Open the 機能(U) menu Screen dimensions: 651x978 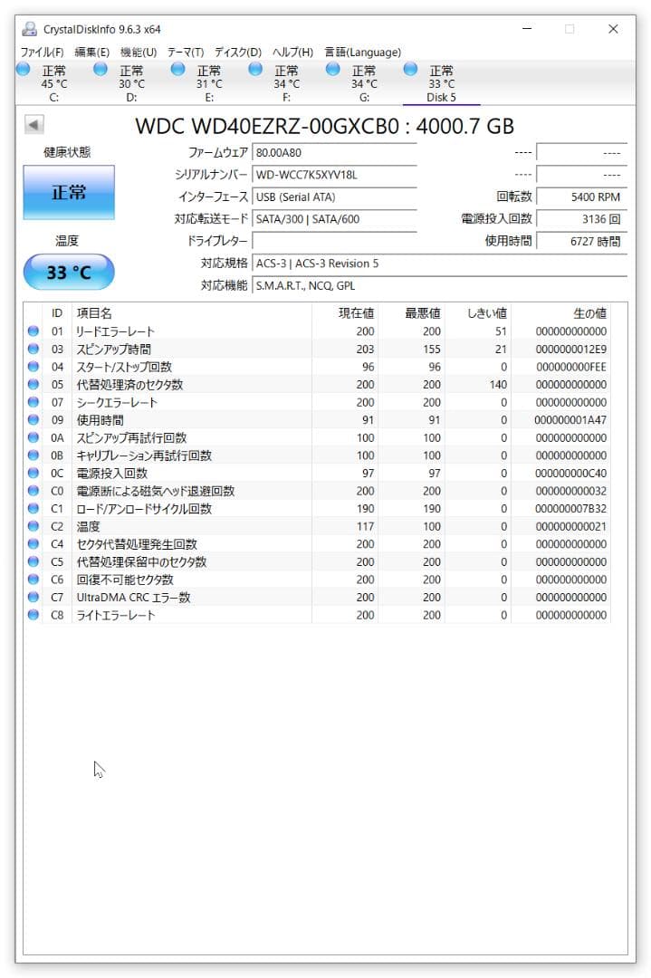pos(139,52)
